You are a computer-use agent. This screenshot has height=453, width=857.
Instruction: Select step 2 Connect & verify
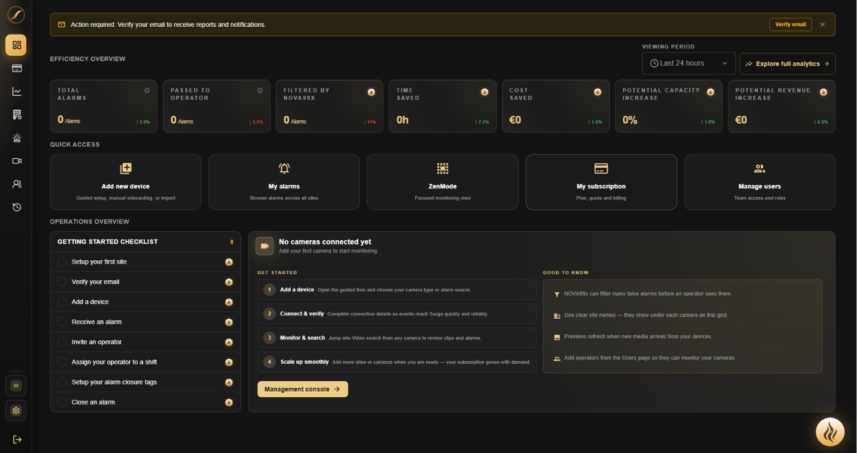point(397,314)
